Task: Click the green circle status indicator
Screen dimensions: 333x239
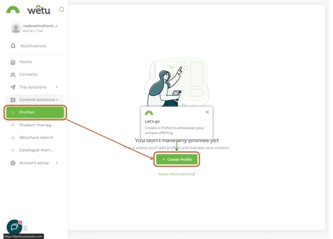Action: 62,9
